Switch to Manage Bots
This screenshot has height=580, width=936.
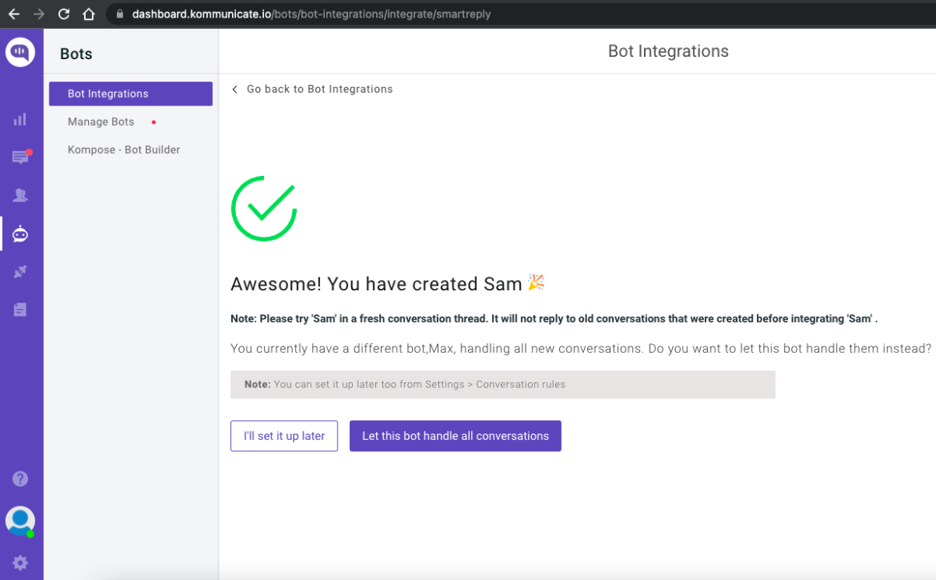point(101,122)
